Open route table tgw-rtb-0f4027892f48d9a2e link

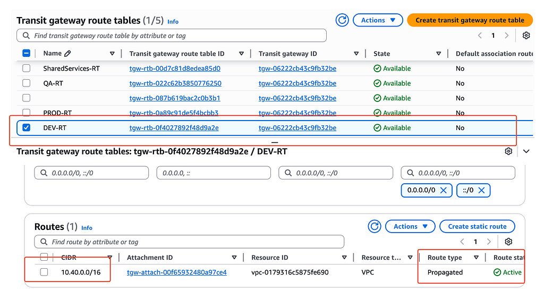pos(174,127)
